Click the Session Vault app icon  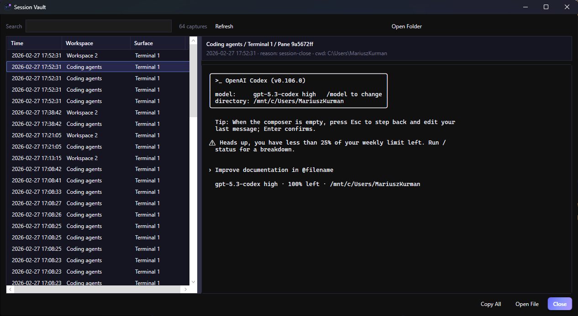[8, 7]
